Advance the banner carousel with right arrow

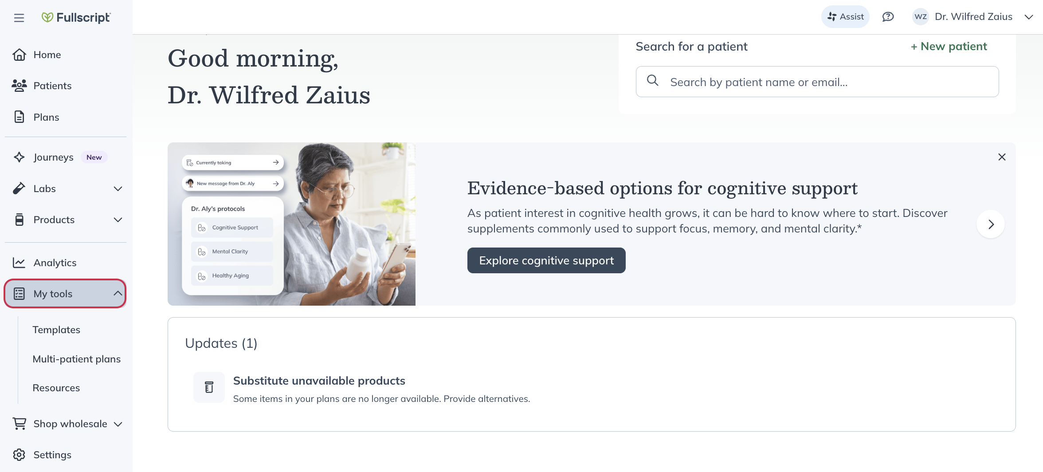990,224
